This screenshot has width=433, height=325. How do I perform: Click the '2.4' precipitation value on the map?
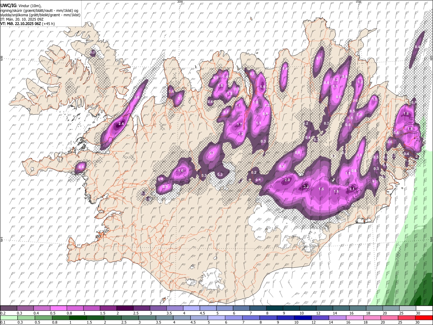121,124
